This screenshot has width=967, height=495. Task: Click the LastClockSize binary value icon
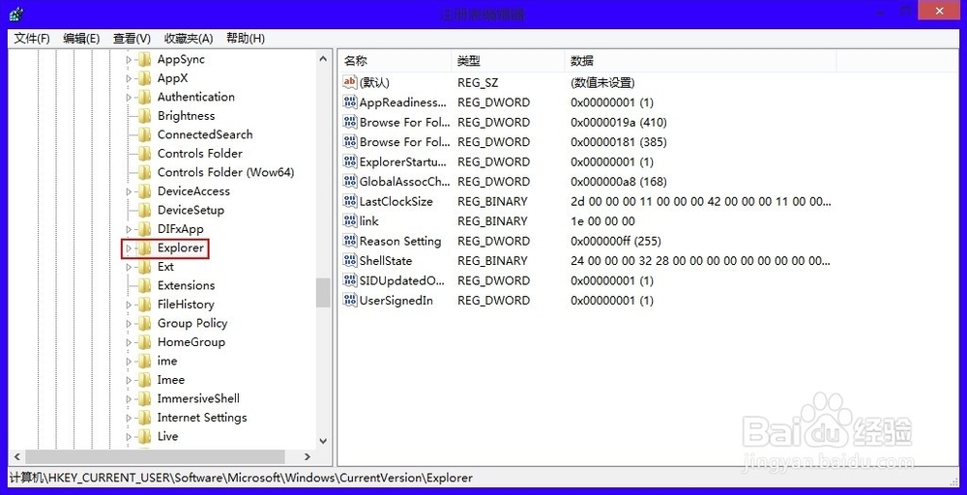[x=350, y=201]
